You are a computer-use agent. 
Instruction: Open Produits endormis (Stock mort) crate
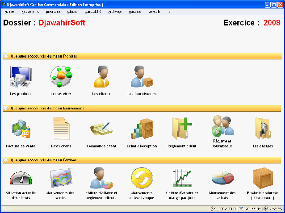pyautogui.click(x=263, y=178)
